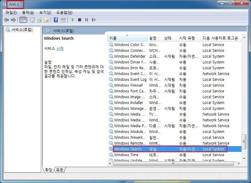Select the Windows Manage... service

(x=130, y=108)
